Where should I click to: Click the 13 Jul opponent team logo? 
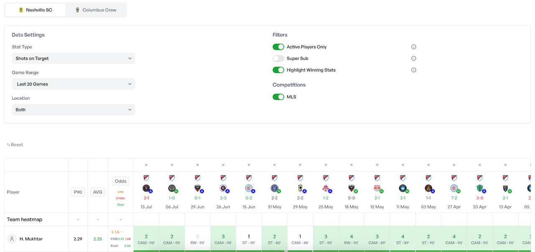(146, 188)
